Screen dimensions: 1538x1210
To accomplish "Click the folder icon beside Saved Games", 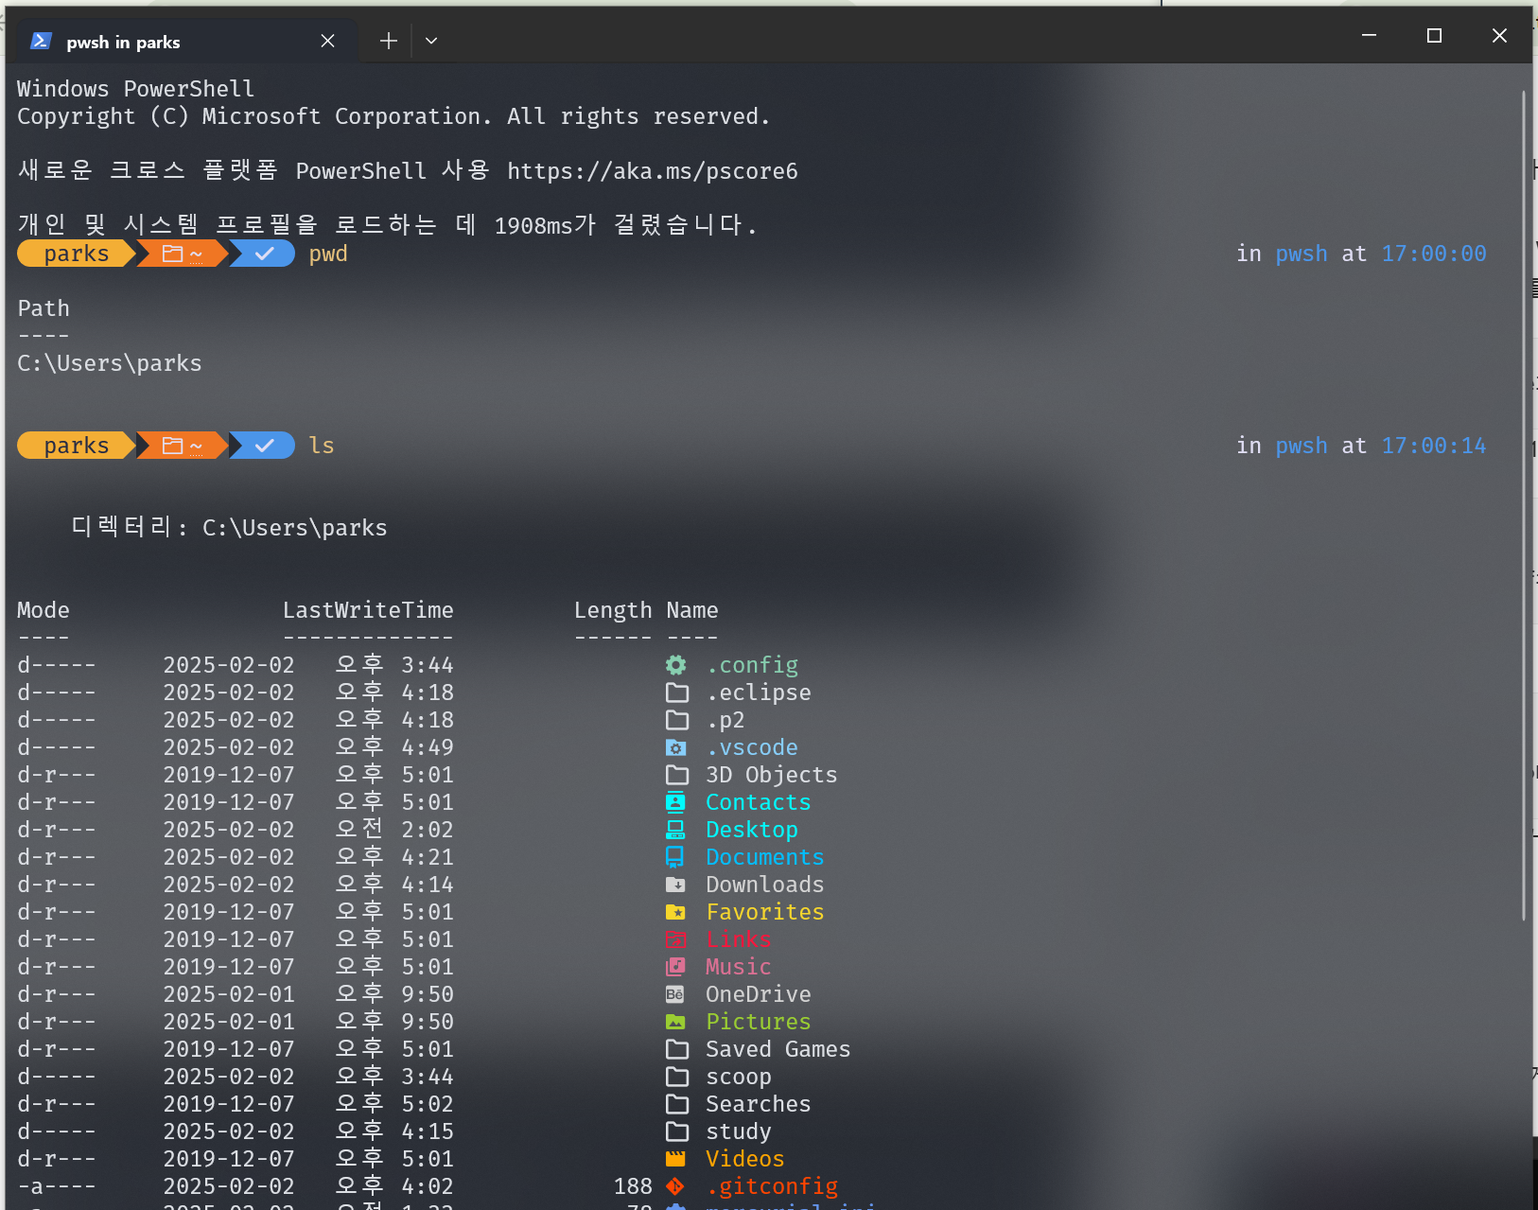I will 676,1049.
